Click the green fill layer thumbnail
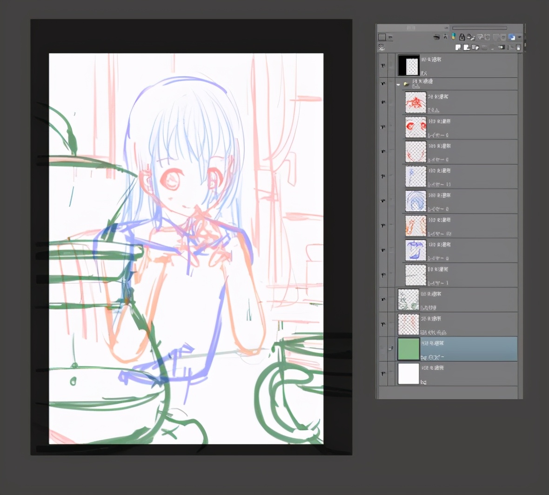 (x=408, y=349)
